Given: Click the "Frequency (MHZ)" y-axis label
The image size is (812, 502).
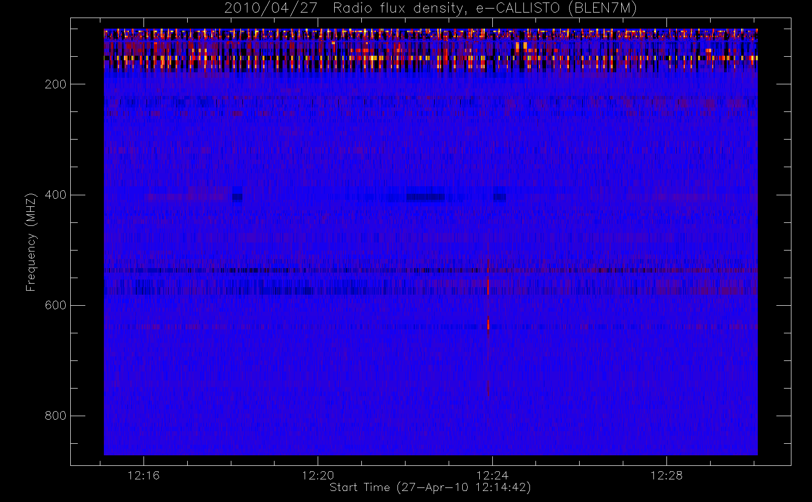Looking at the screenshot, I should pyautogui.click(x=31, y=242).
